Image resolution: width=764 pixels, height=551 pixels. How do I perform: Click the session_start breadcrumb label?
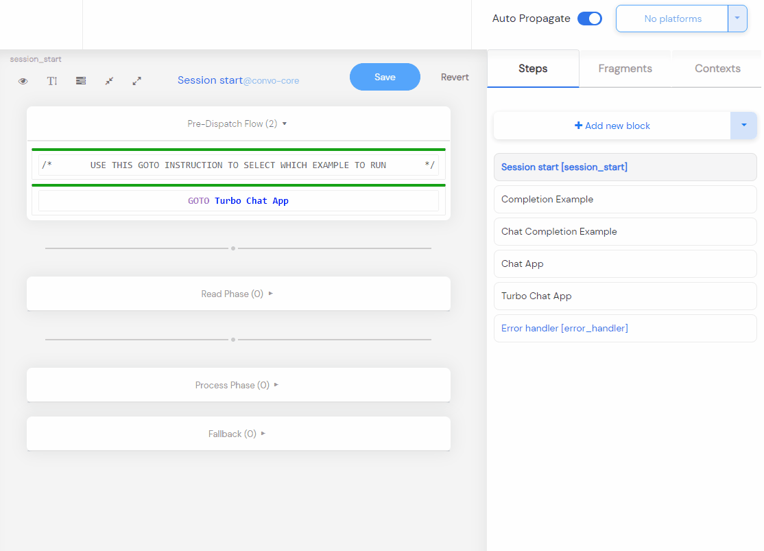36,59
